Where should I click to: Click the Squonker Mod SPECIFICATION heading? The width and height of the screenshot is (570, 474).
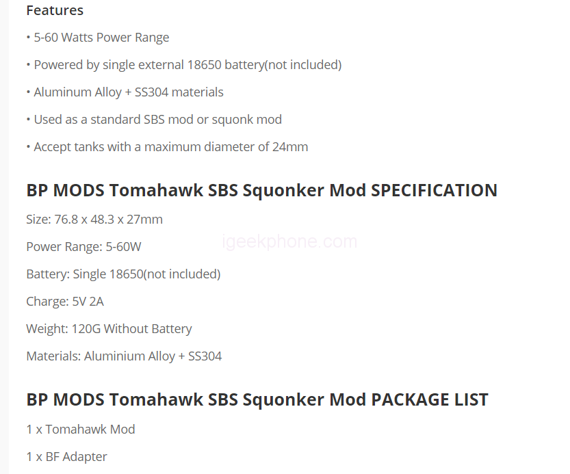[261, 190]
